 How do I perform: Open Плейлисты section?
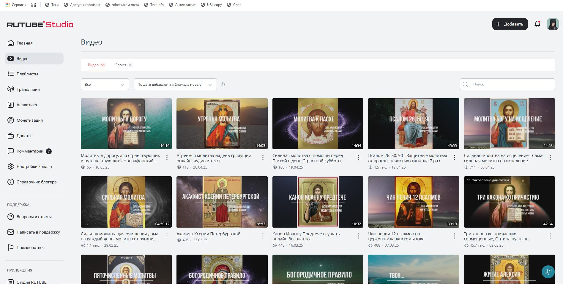34,74
